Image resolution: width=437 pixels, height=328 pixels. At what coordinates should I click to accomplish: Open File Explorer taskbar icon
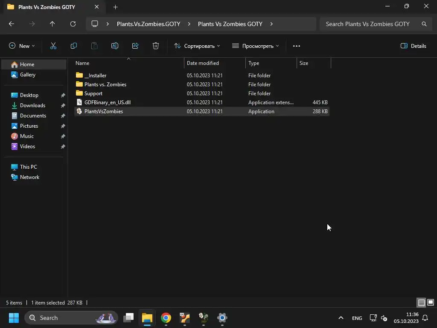[147, 318]
